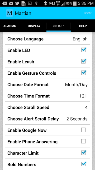Switch to the ALARMS tab

[10, 26]
